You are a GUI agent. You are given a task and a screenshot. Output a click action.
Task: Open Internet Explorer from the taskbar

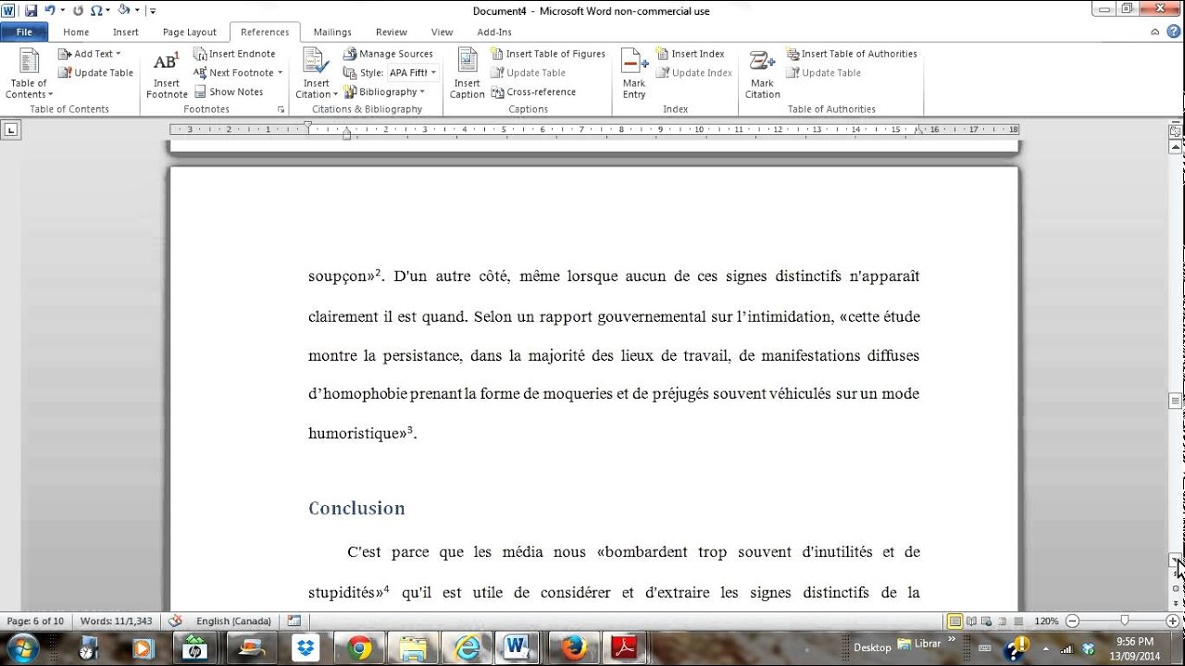point(467,647)
